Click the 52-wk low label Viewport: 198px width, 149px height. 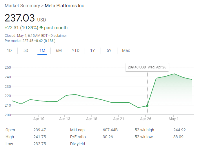pos(143,137)
